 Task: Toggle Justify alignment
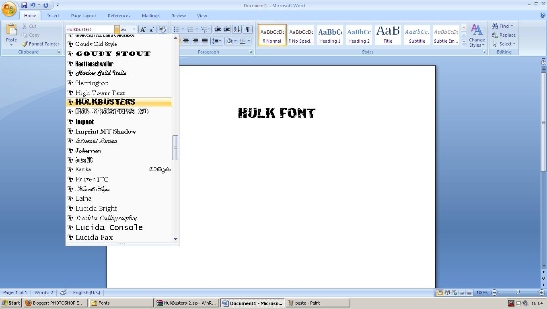click(204, 41)
